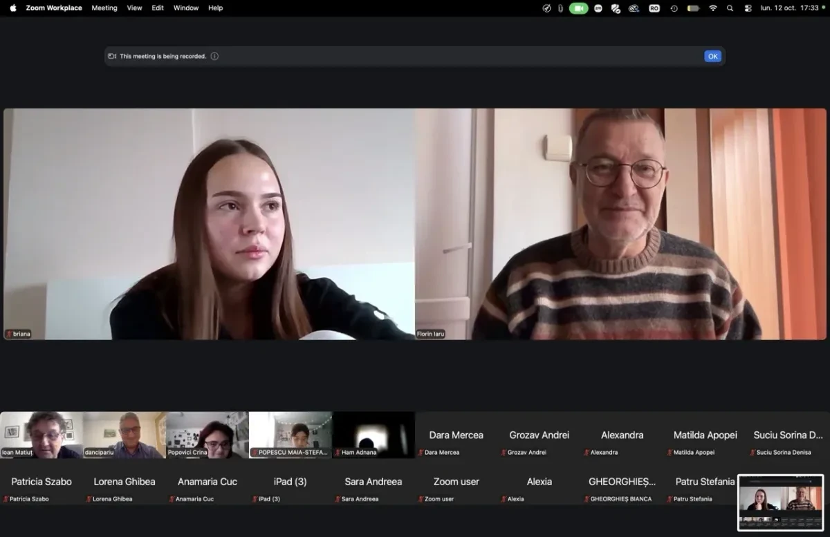Click muted mic icon beside Anamaria Cuc label

(x=172, y=499)
